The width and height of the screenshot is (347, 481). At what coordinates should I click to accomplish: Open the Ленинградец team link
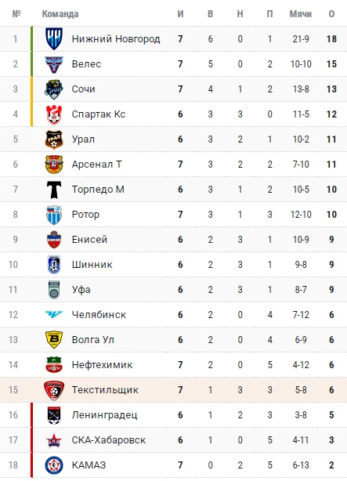[104, 415]
